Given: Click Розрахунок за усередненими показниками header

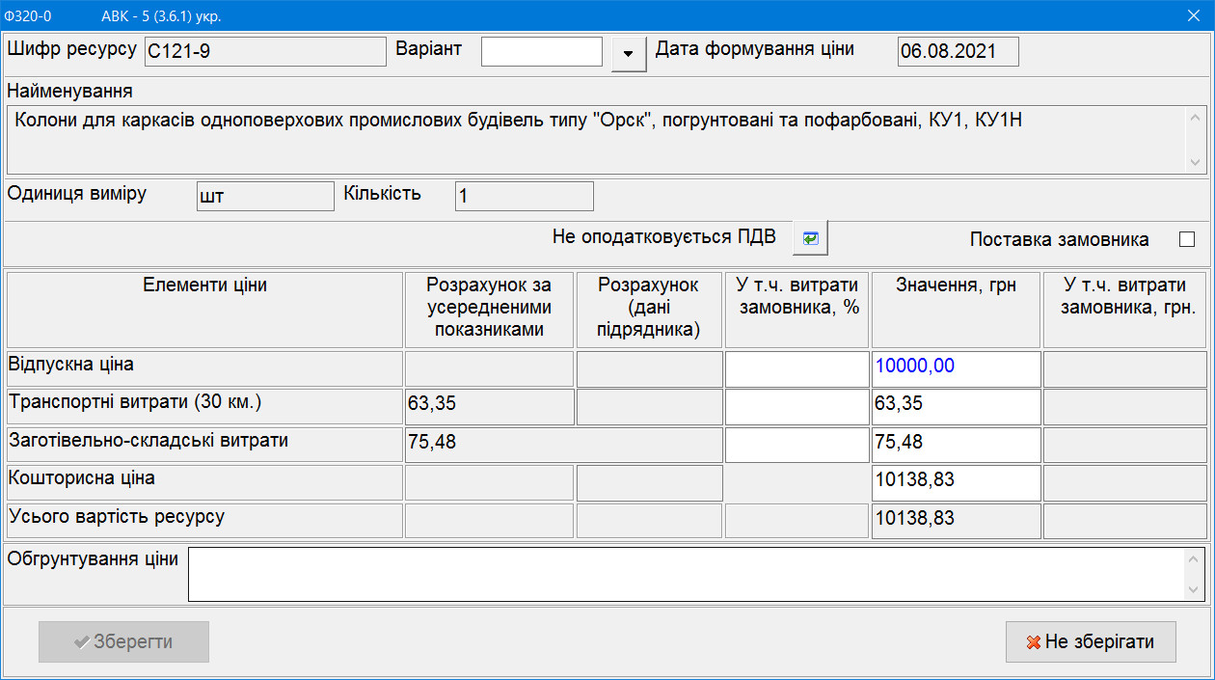Looking at the screenshot, I should point(490,310).
